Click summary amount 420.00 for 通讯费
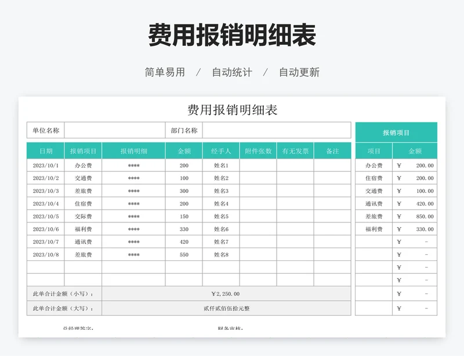464x356 pixels. point(415,204)
